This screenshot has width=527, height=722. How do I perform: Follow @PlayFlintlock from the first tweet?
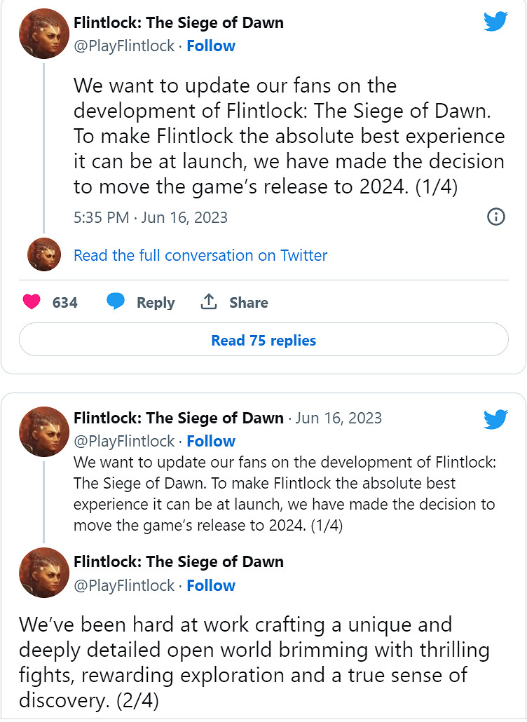click(x=211, y=46)
